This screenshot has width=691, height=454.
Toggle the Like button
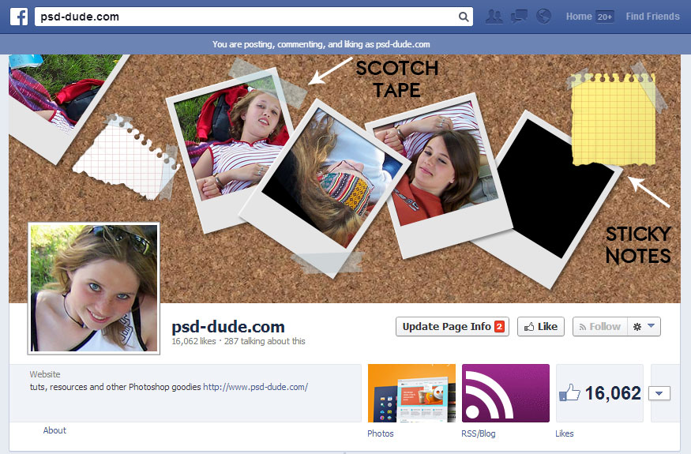pos(541,327)
